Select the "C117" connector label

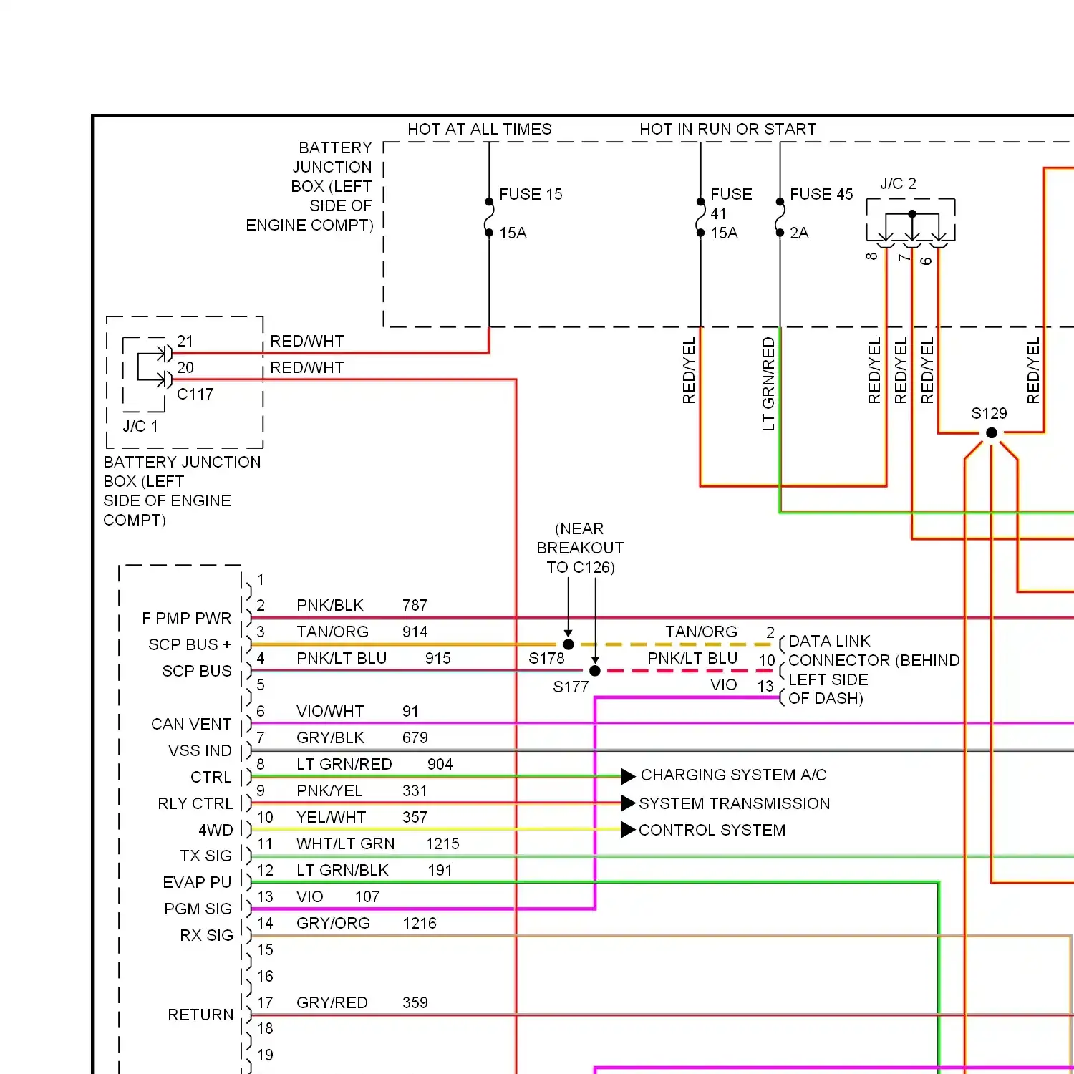(195, 394)
